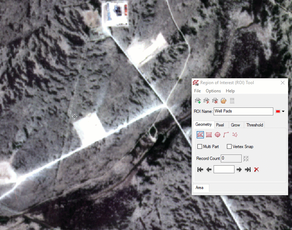Image resolution: width=292 pixels, height=230 pixels.
Task: Select the Ellipse geometry tool
Action: pos(218,135)
